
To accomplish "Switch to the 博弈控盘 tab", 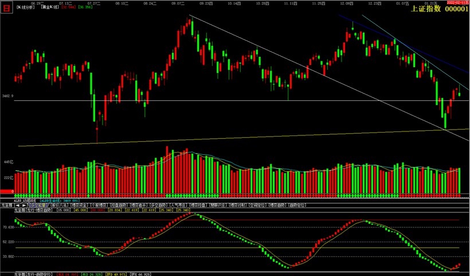I will point(198,205).
